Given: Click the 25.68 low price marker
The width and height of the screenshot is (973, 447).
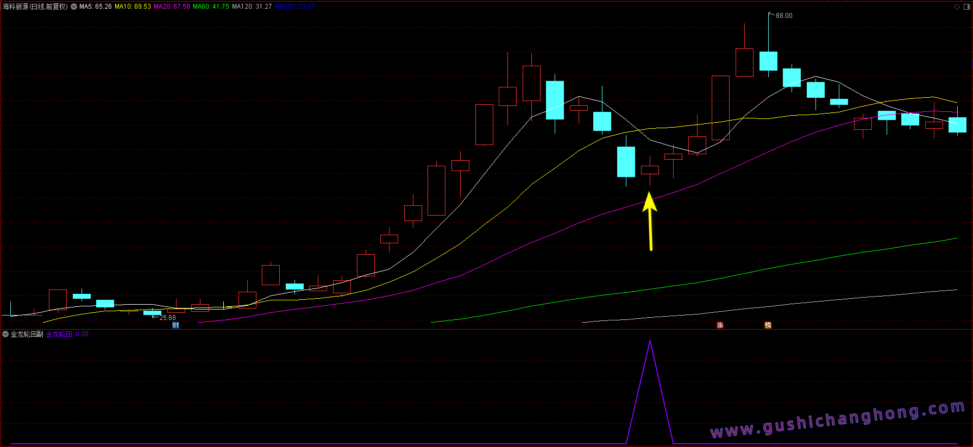Looking at the screenshot, I should [x=167, y=318].
